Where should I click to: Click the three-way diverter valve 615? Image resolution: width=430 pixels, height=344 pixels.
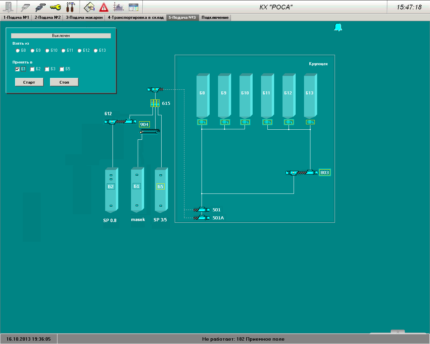(x=155, y=103)
